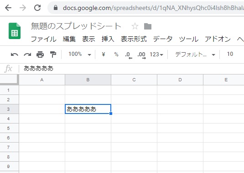Click the browser forward arrow
Viewport: 244px width, 173px height.
point(23,8)
